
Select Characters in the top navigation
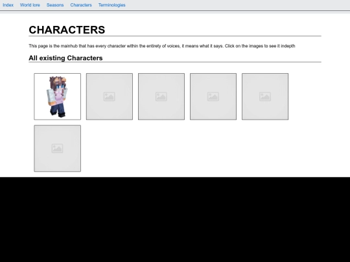click(x=81, y=5)
